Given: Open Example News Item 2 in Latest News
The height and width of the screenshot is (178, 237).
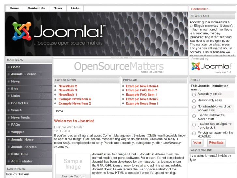Looking at the screenshot, I should click(75, 103).
